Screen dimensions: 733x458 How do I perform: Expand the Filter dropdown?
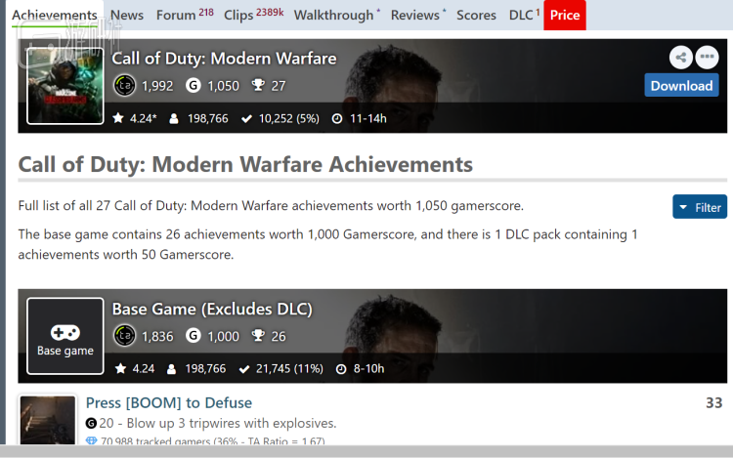(x=700, y=207)
